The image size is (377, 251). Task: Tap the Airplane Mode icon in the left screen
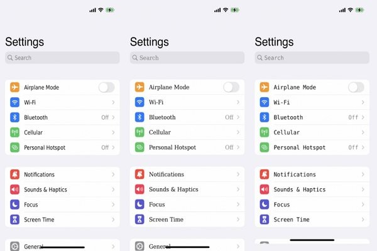(14, 87)
